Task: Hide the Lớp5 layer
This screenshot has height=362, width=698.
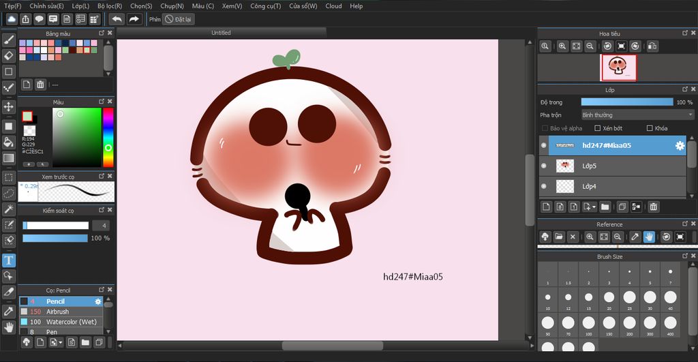Action: pos(543,166)
